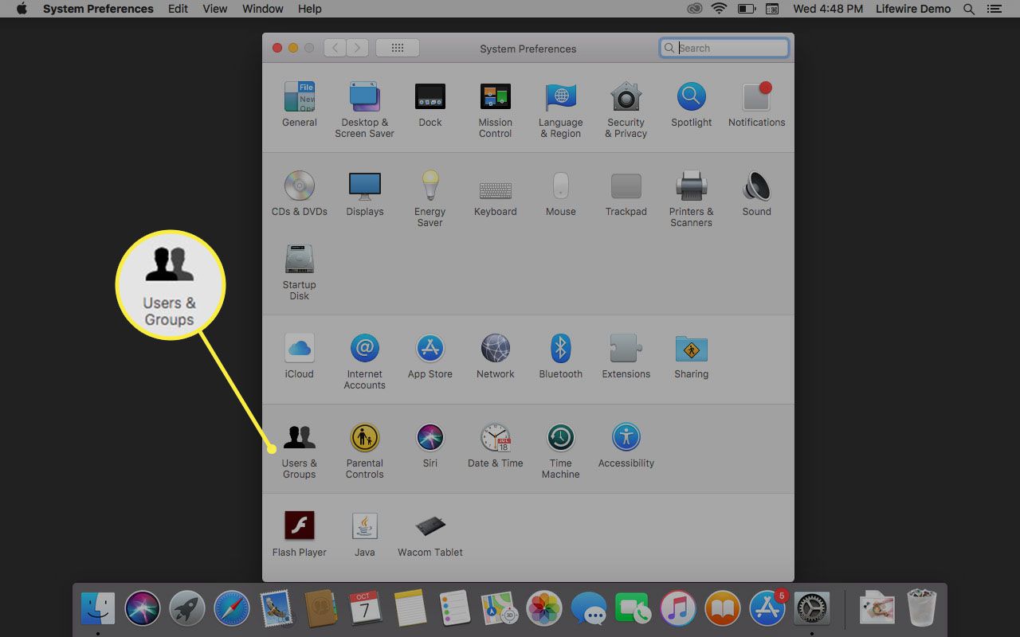Launch Siri from the Dock
Viewport: 1020px width, 637px height.
(143, 608)
